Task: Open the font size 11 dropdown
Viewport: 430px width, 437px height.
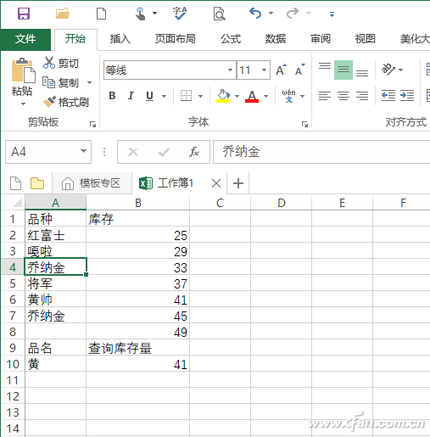Action: point(264,70)
